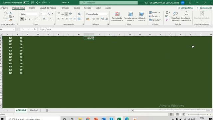Screen dimensions: 213x120
Task: Open Formatar como Tabela gallery
Action: click(x=130, y=17)
